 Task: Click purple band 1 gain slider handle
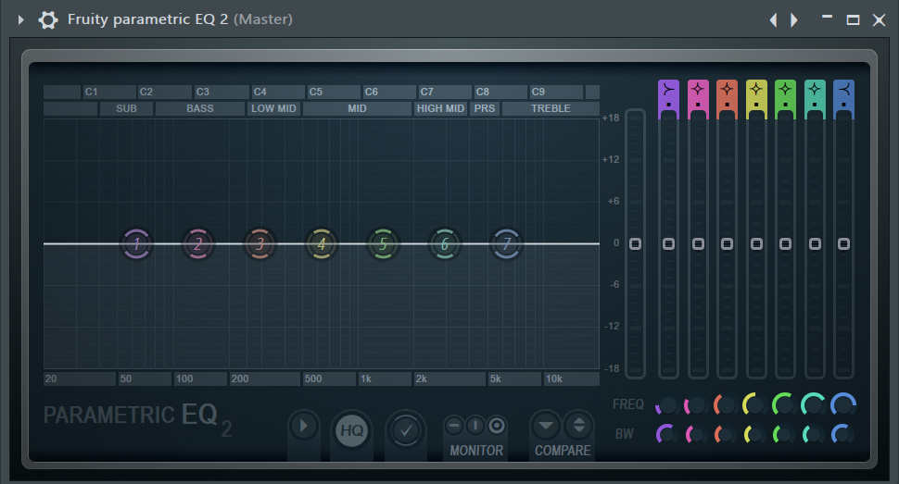(x=668, y=244)
